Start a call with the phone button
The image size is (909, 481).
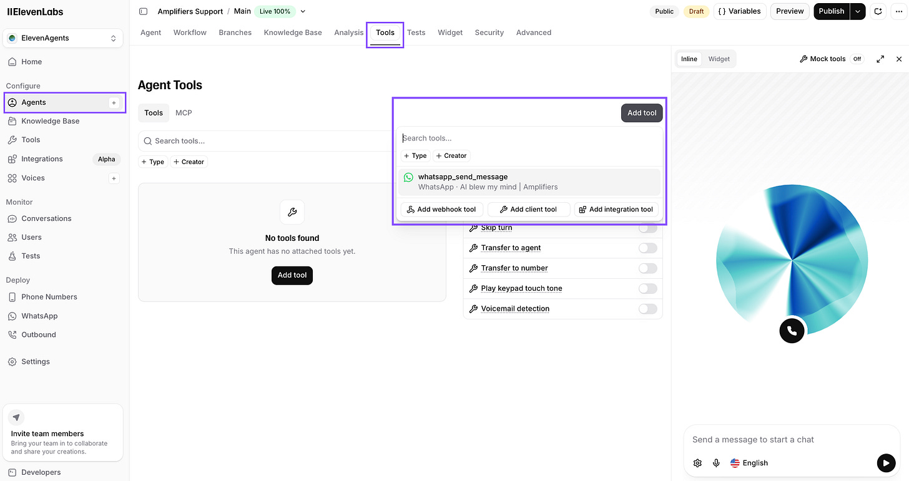click(792, 331)
